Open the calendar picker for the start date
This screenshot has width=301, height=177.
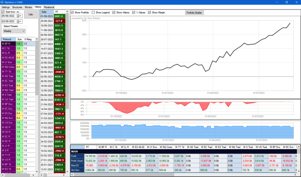click(18, 16)
